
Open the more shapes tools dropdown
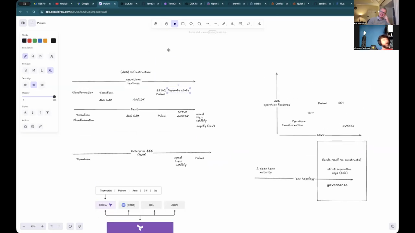click(x=259, y=24)
